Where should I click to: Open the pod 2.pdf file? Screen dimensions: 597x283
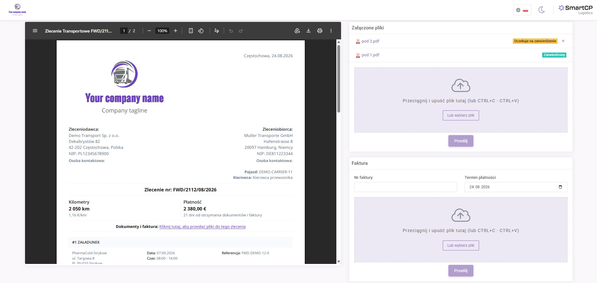[x=370, y=41]
